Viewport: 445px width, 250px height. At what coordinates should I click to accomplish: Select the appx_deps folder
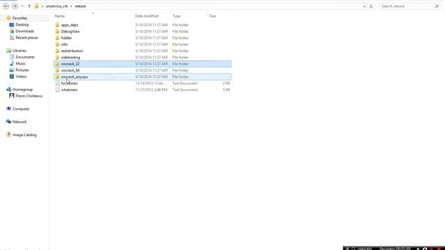(143, 25)
